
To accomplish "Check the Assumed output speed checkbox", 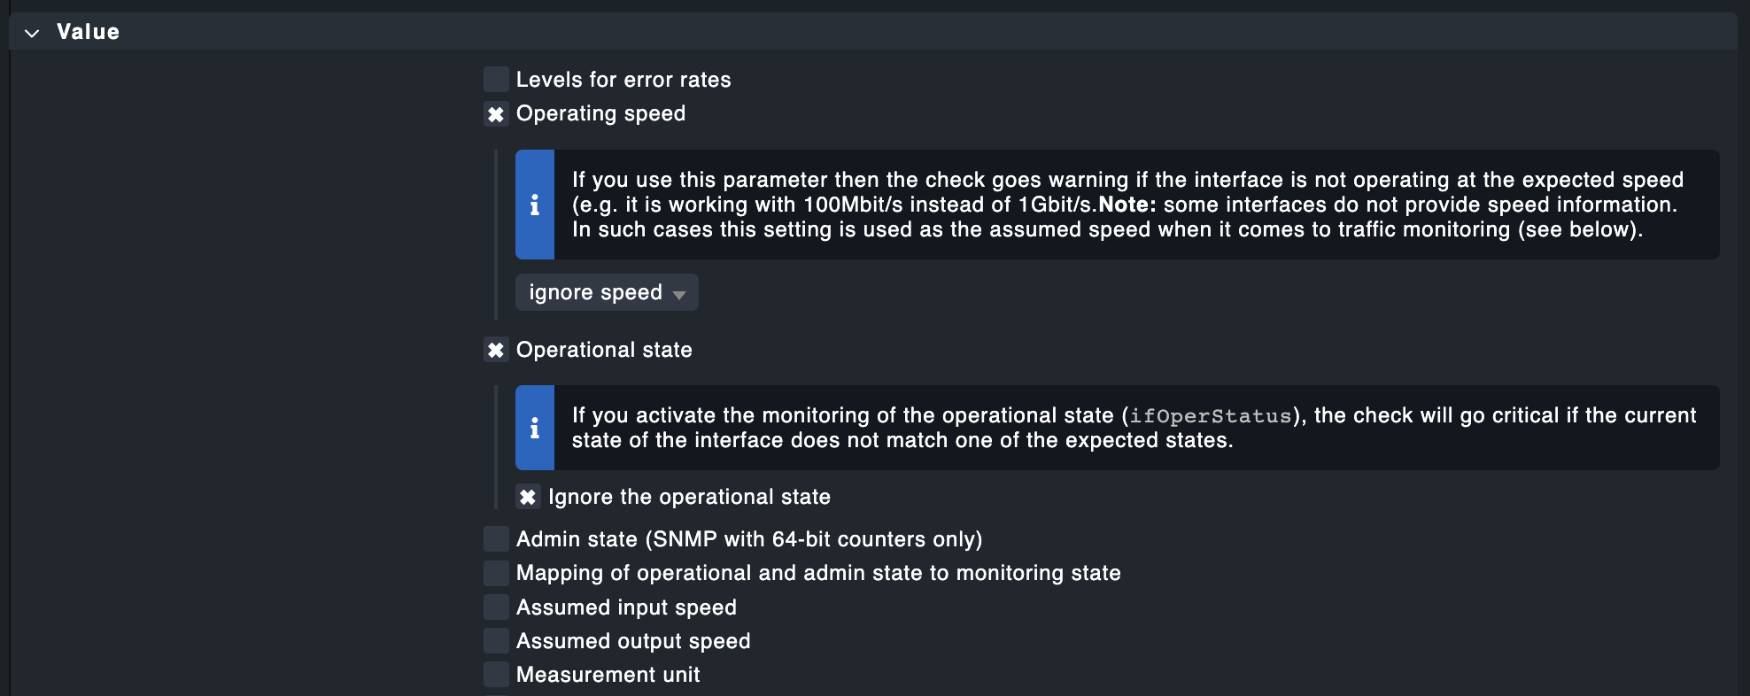I will pyautogui.click(x=496, y=641).
